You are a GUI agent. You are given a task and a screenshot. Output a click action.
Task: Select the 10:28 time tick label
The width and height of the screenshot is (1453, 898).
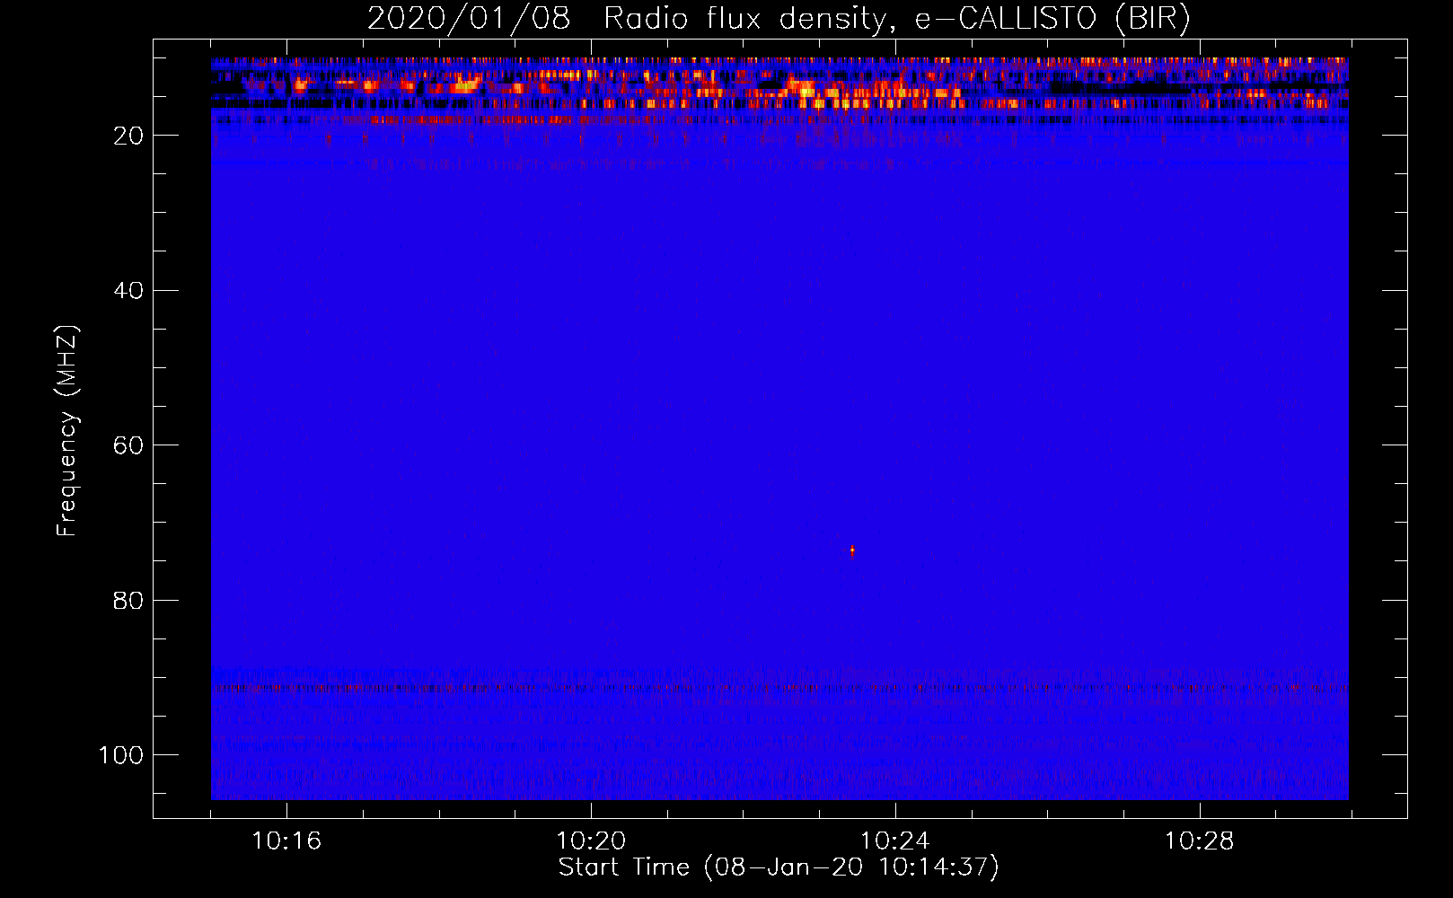point(1199,841)
